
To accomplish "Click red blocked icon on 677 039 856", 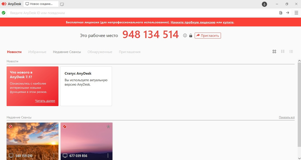I will click(x=65, y=126).
